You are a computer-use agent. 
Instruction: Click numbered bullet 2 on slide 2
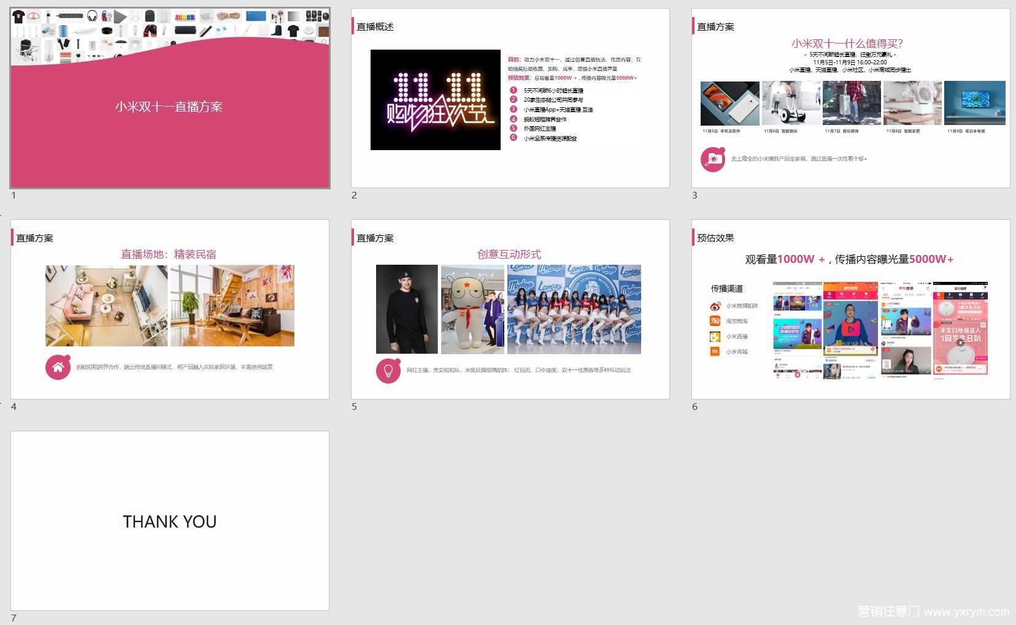point(514,99)
